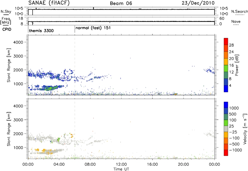
Task: Click the "Freq. [MHz]" axis label
Action: click(x=6, y=21)
